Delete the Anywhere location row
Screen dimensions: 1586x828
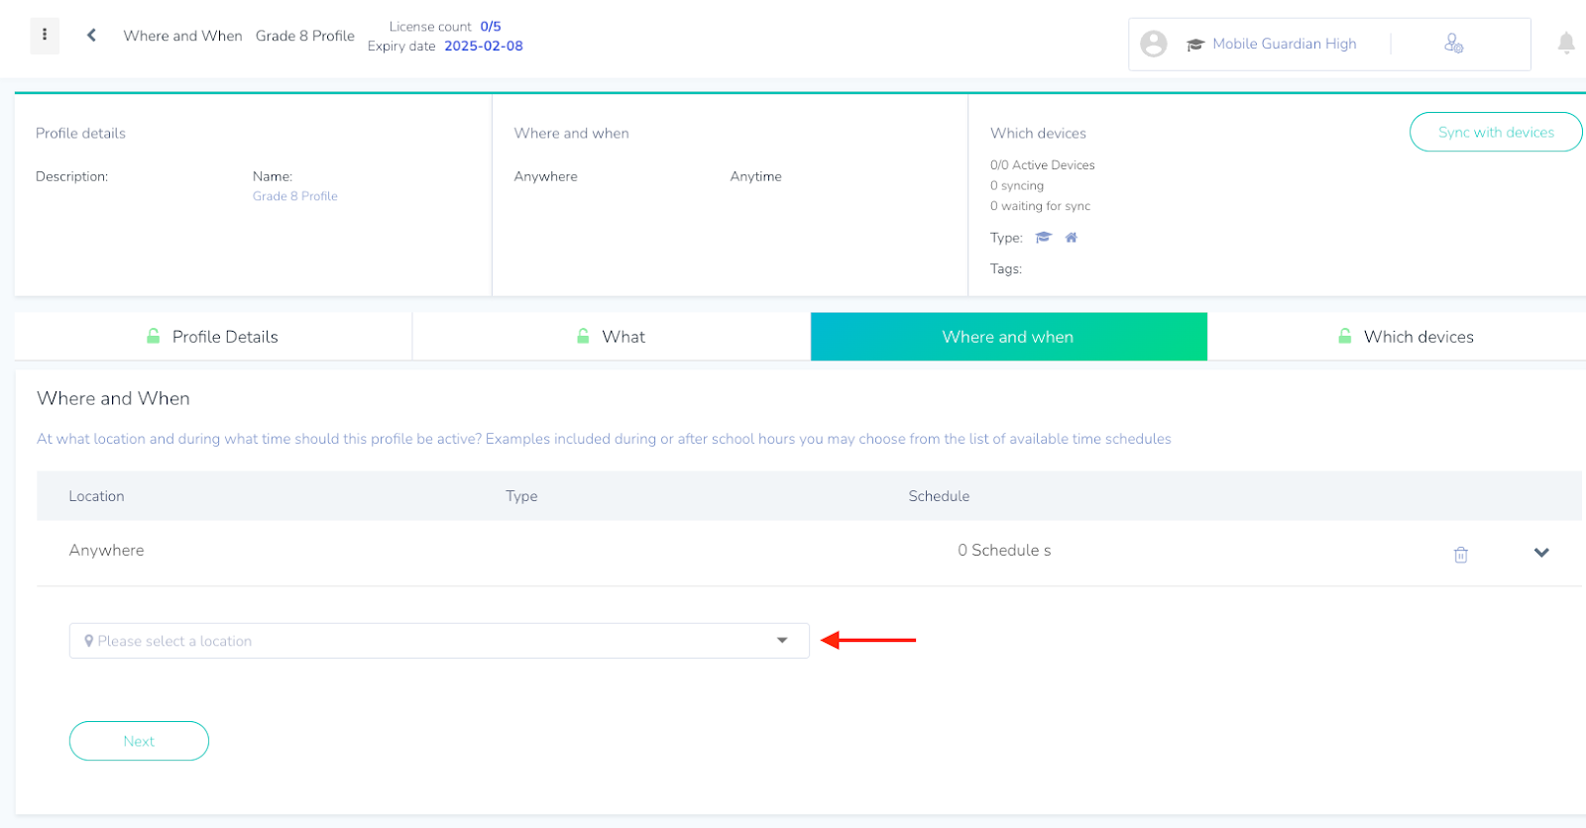click(x=1460, y=555)
